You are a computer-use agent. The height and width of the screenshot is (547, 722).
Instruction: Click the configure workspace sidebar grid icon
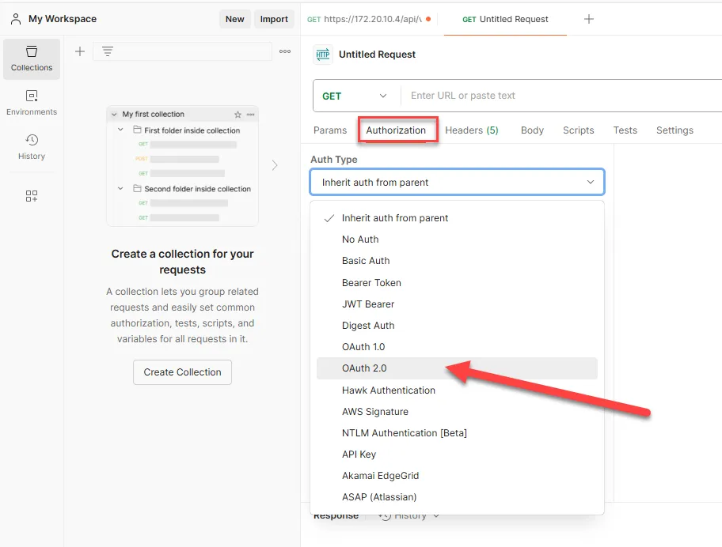[32, 196]
